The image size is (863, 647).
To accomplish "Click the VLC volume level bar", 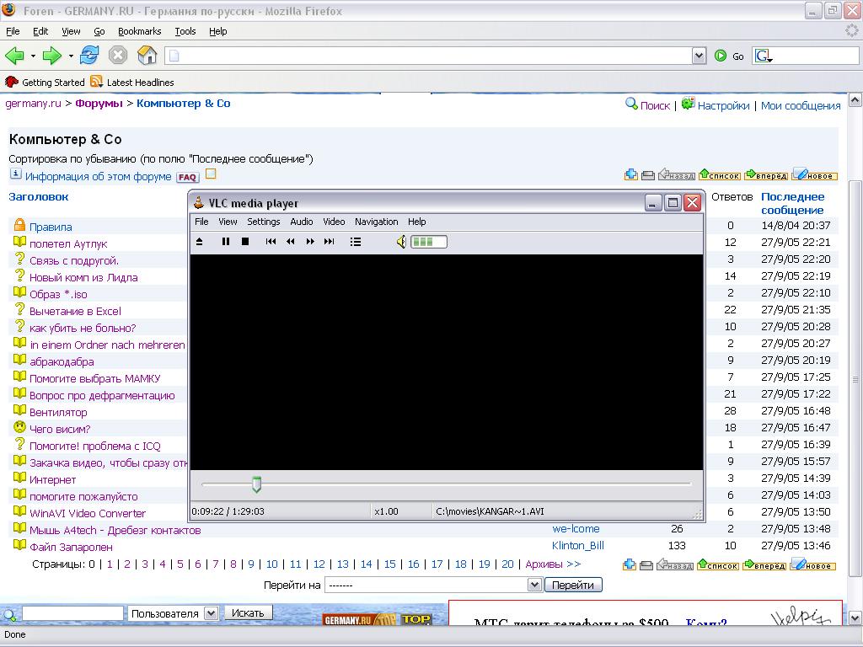I will 429,242.
